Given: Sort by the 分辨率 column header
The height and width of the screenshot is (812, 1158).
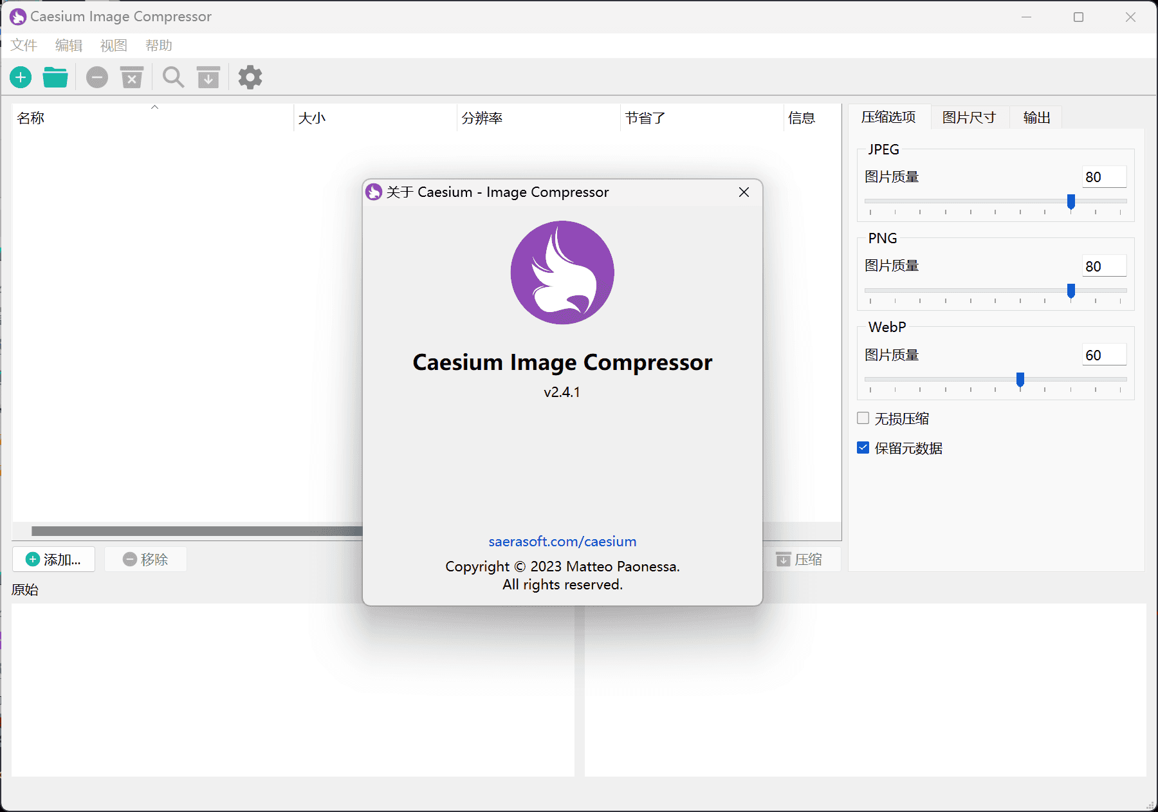Looking at the screenshot, I should [539, 118].
